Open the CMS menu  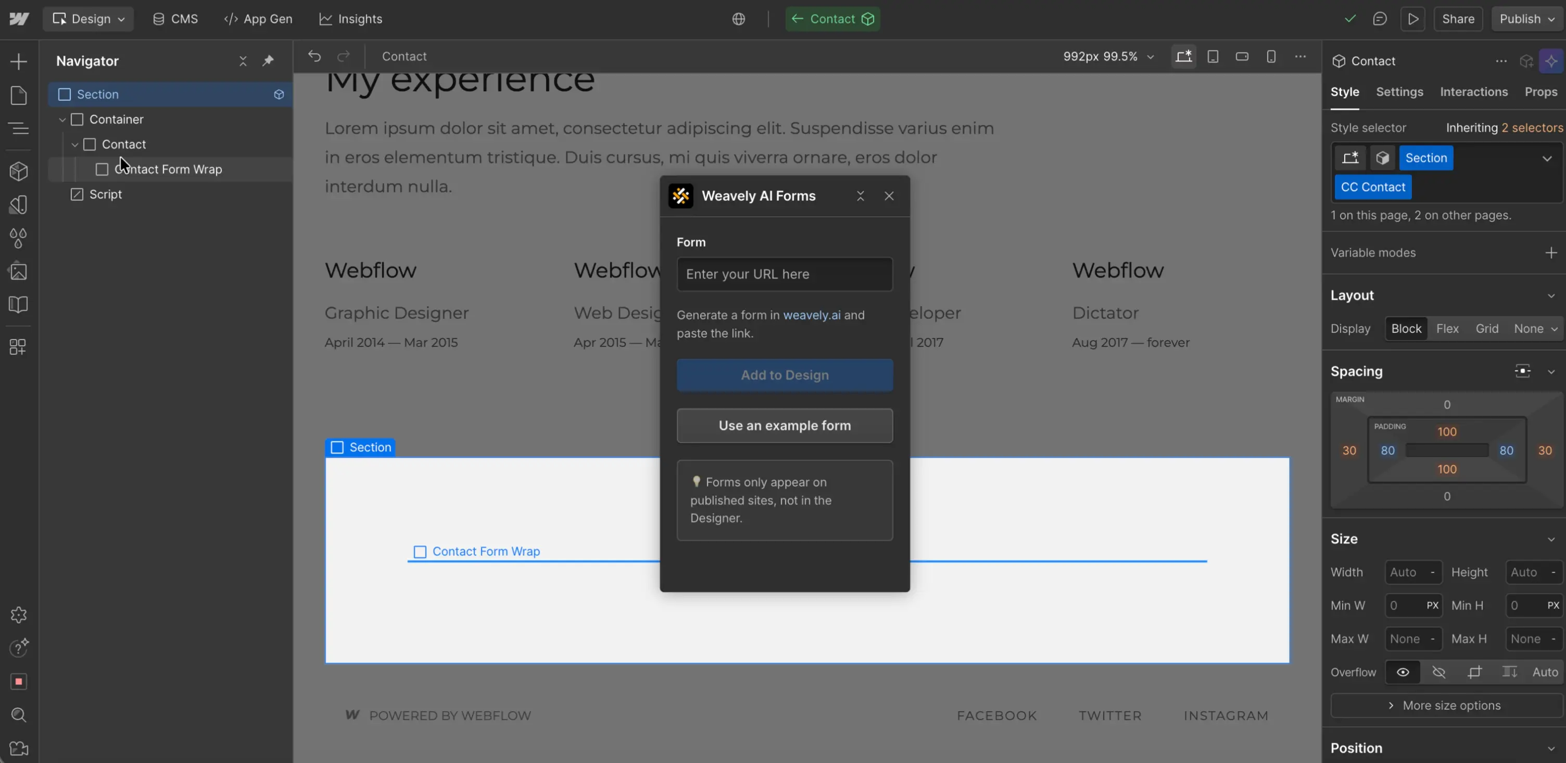pos(175,19)
